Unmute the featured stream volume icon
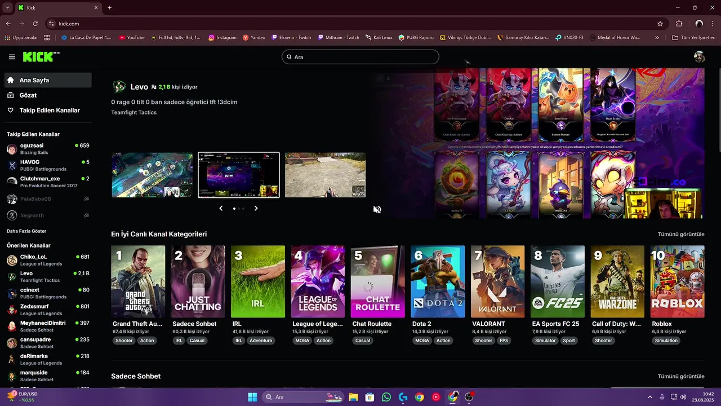This screenshot has width=721, height=406. (377, 209)
